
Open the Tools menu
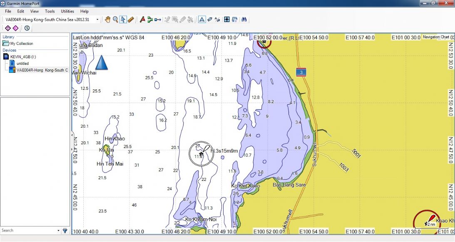click(50, 11)
